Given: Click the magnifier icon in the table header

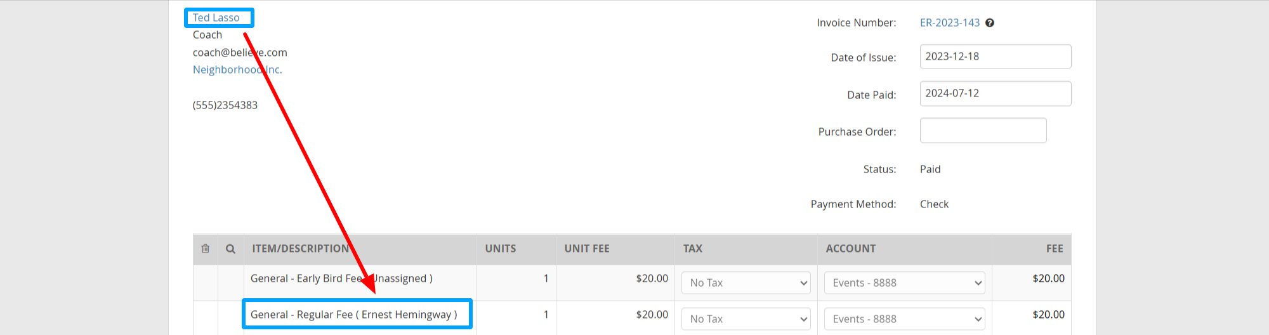Looking at the screenshot, I should [x=230, y=249].
